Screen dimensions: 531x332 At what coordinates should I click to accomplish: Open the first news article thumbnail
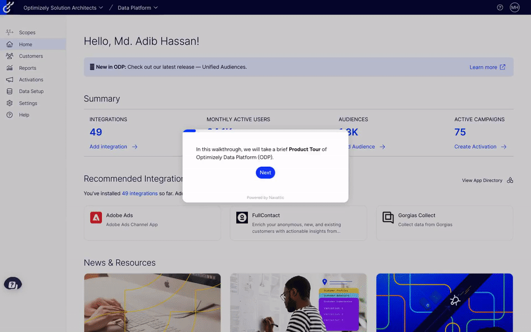click(x=152, y=302)
